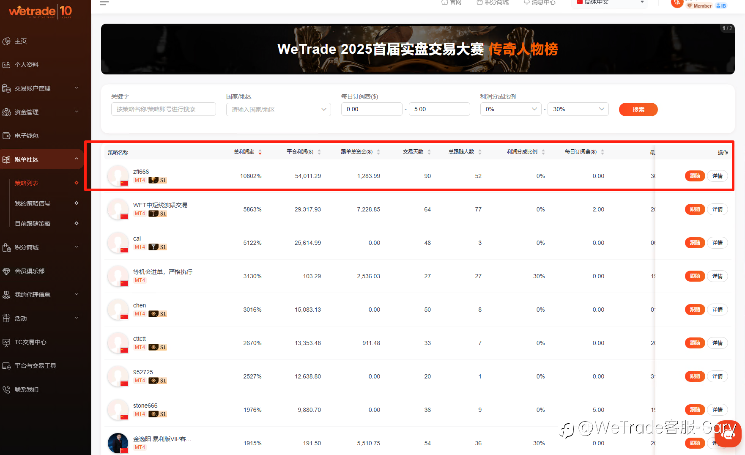
Task: Click the IB badge in header
Action: (x=721, y=6)
